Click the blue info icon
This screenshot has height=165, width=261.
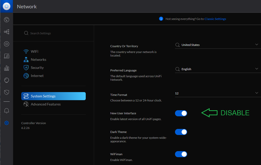(x=161, y=19)
